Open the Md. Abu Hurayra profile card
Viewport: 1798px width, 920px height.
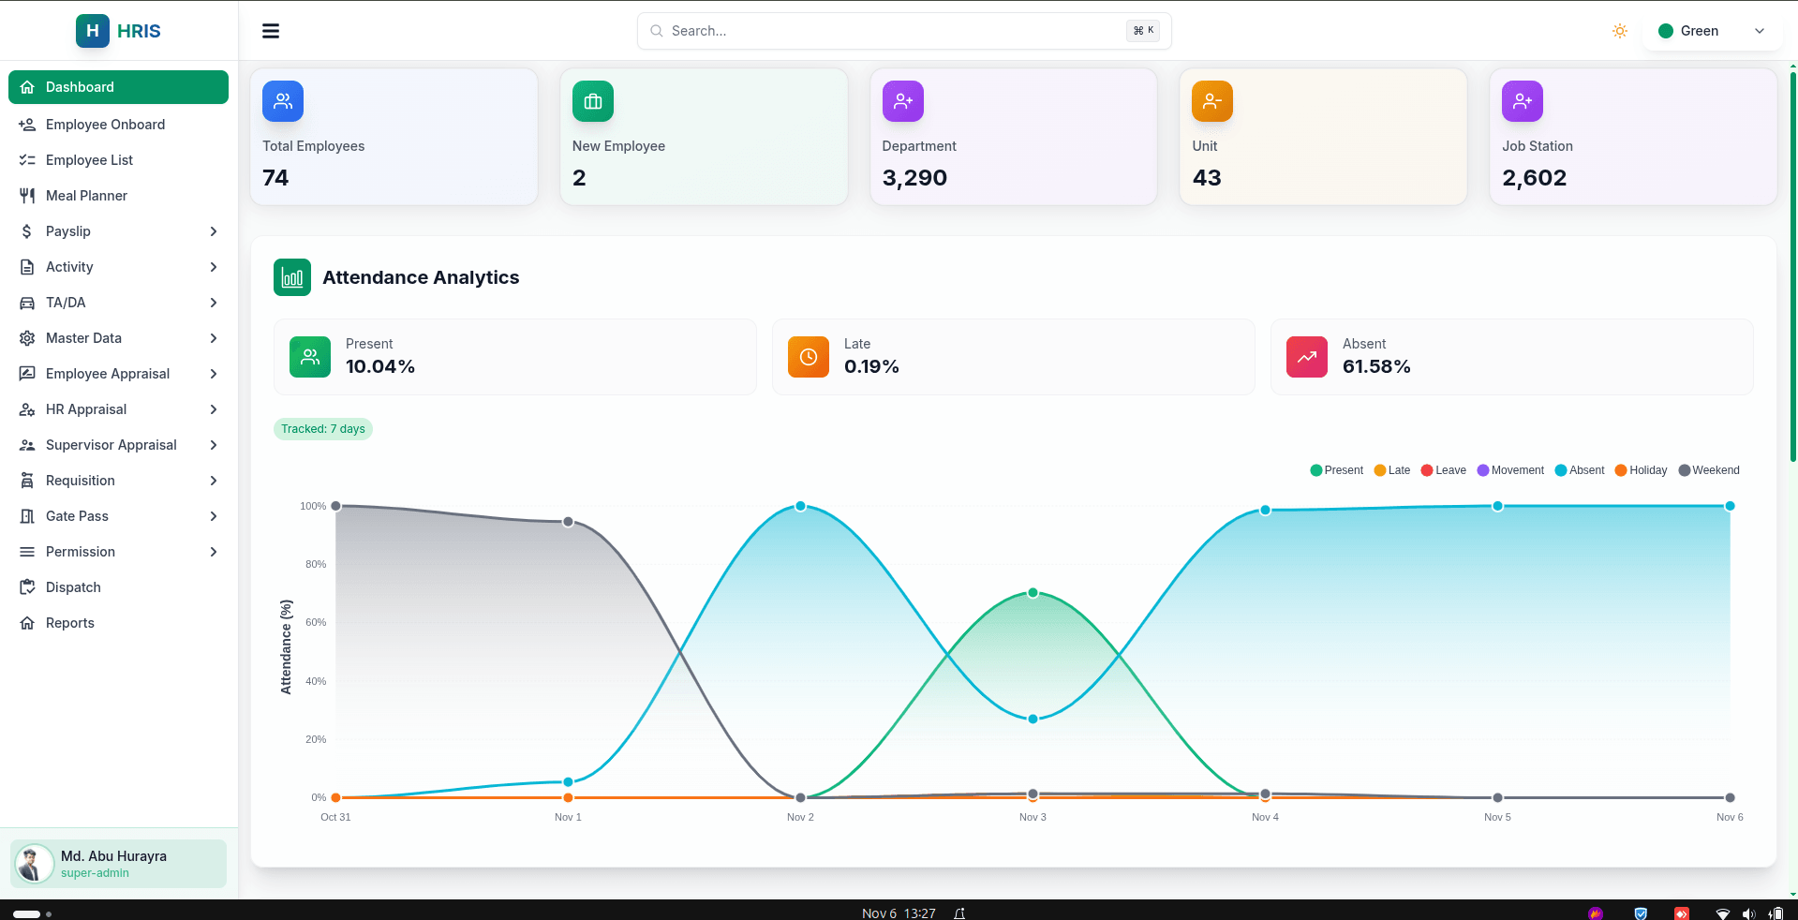coord(118,863)
